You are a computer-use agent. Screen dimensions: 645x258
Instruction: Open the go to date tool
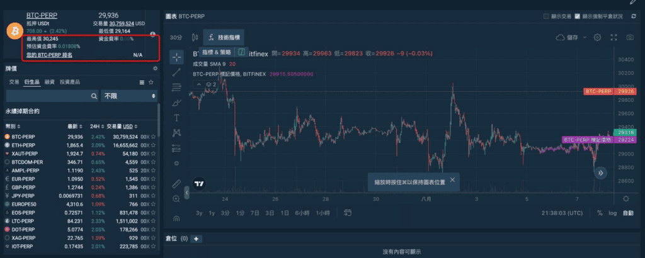(348, 213)
